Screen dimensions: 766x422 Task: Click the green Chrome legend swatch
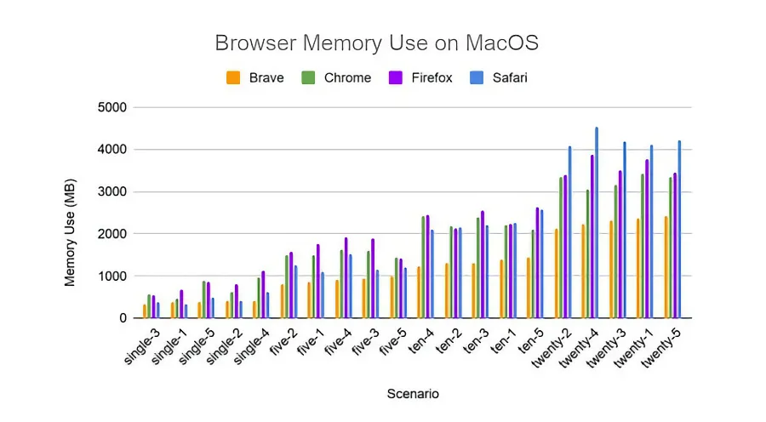tap(307, 78)
